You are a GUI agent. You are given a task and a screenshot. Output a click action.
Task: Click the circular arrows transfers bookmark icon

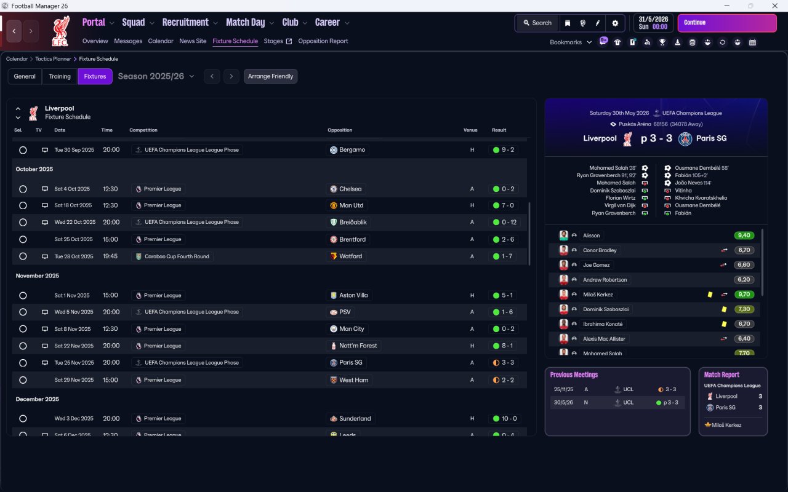tap(723, 42)
